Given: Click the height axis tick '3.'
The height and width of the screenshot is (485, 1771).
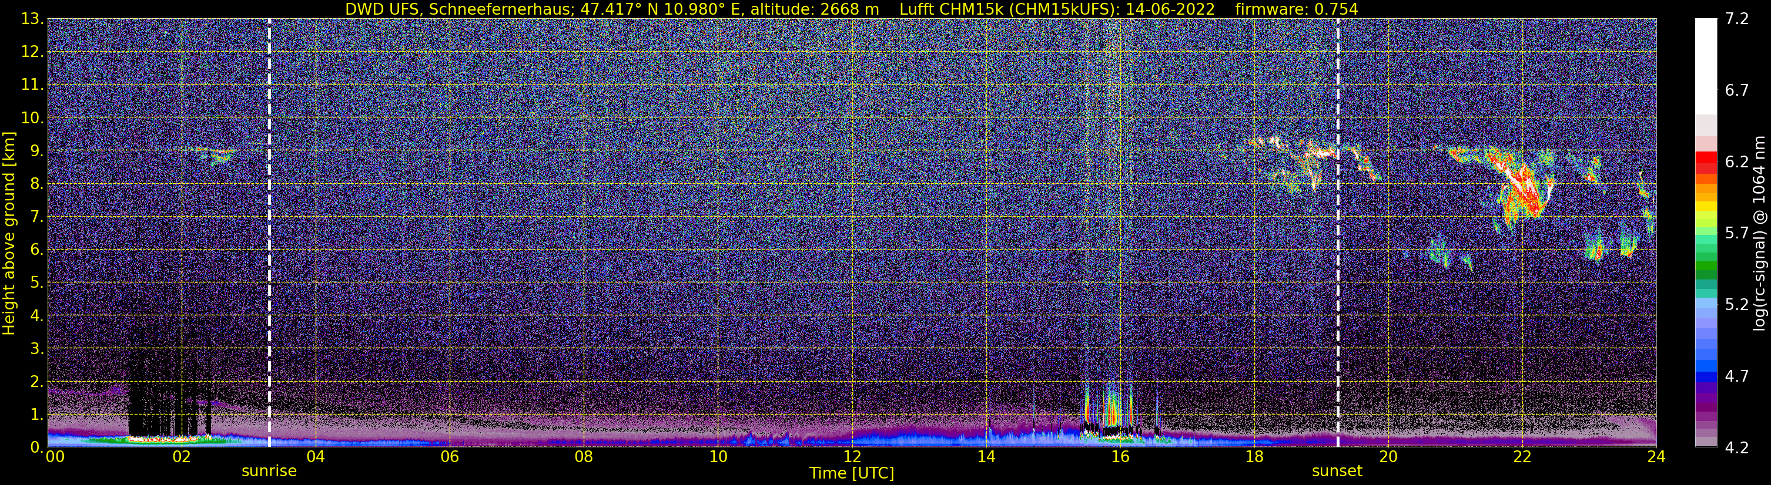Looking at the screenshot, I should [x=36, y=349].
